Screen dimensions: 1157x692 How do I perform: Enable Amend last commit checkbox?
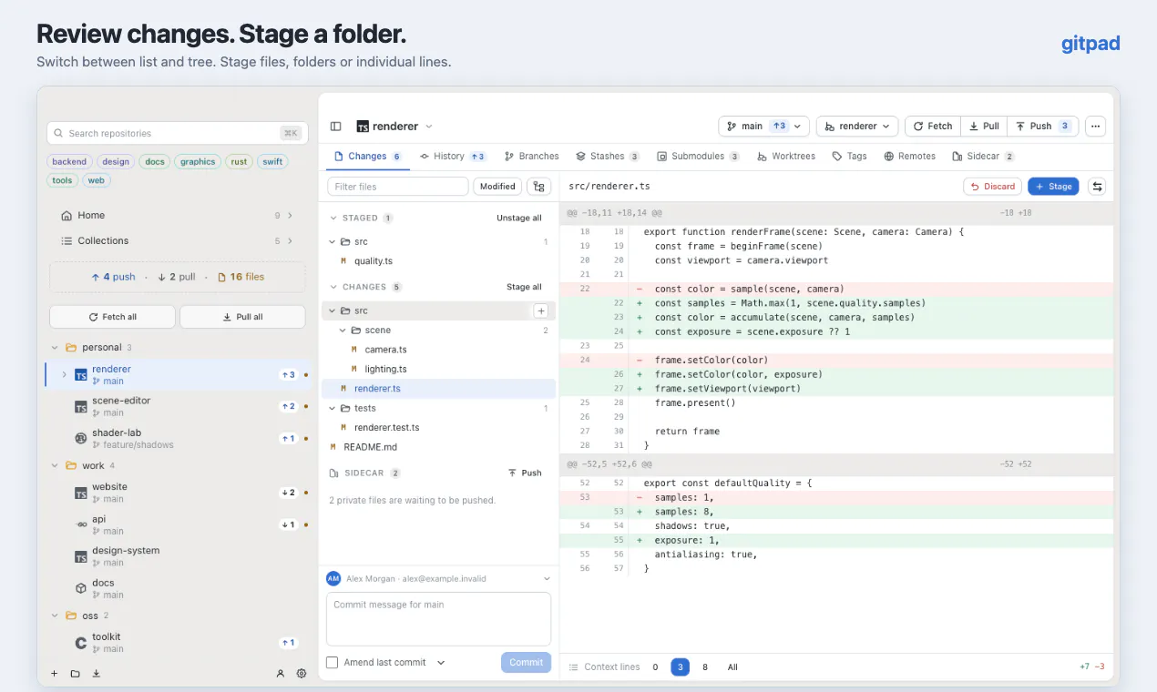333,663
